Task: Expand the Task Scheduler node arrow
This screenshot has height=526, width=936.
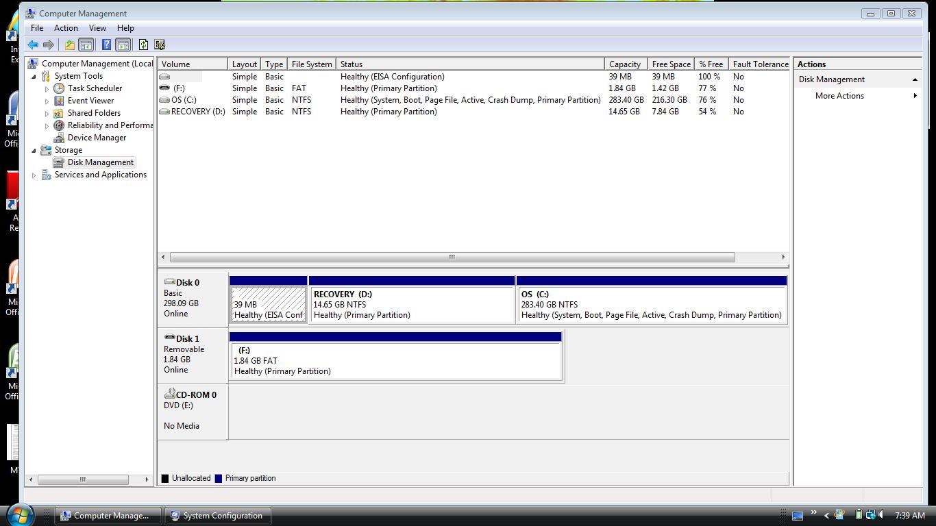Action: (47, 88)
